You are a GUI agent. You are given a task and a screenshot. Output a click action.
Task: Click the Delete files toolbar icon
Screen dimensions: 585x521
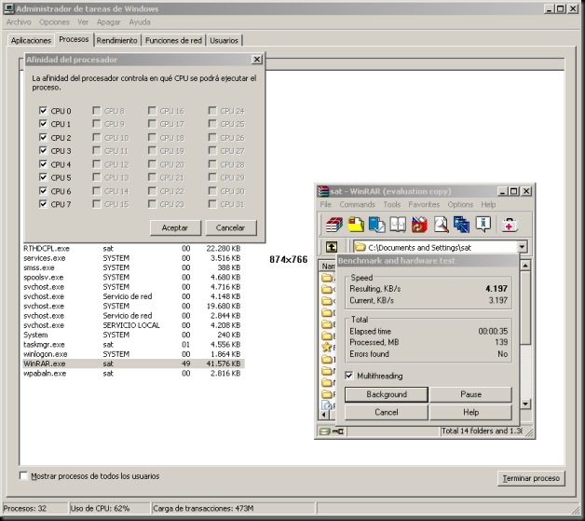coord(419,225)
